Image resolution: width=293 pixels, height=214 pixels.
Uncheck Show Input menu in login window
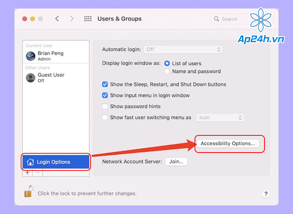(x=105, y=95)
